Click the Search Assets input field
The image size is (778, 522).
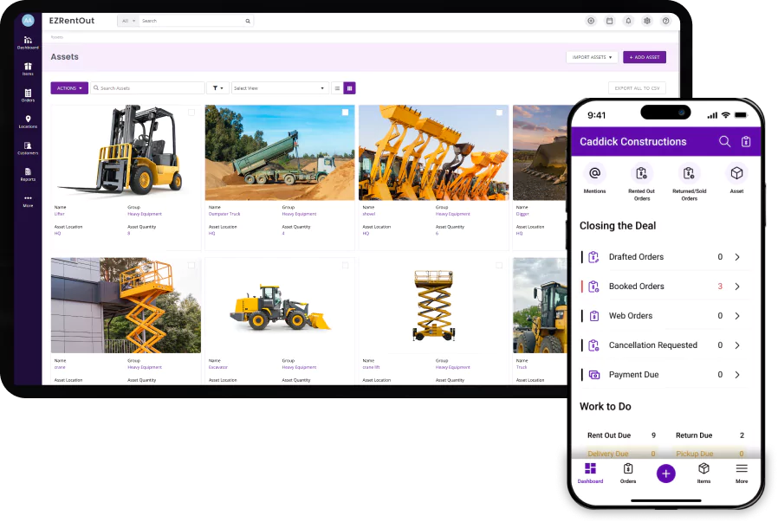coord(149,88)
